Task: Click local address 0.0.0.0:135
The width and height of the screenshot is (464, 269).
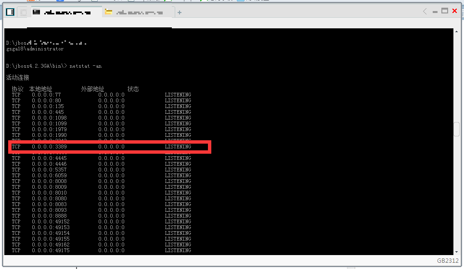Action: pyautogui.click(x=48, y=106)
